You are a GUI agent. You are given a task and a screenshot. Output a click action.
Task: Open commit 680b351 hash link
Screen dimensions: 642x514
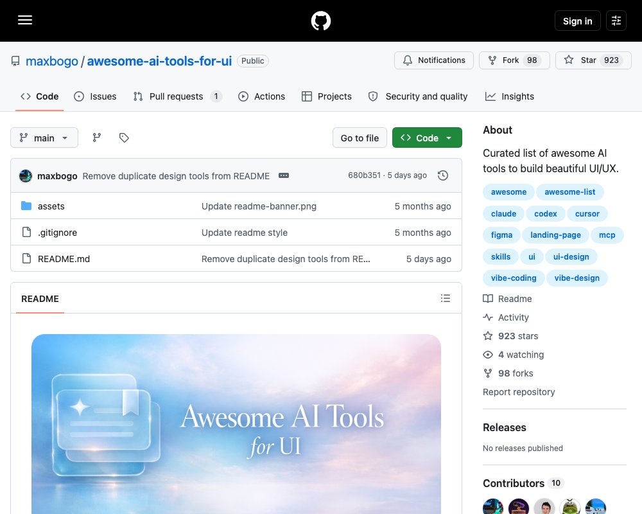coord(365,175)
